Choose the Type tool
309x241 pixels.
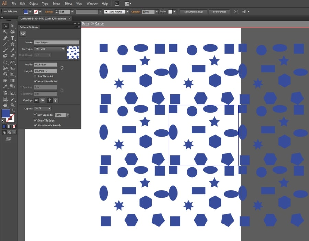[12, 38]
